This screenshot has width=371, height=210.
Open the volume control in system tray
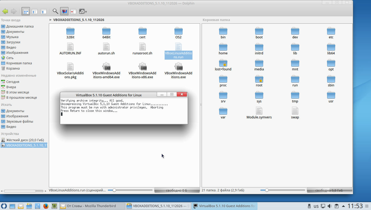pos(330,206)
